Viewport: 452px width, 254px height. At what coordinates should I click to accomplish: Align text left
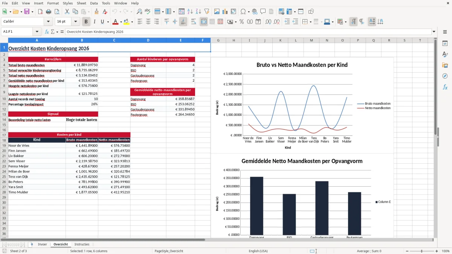click(140, 22)
